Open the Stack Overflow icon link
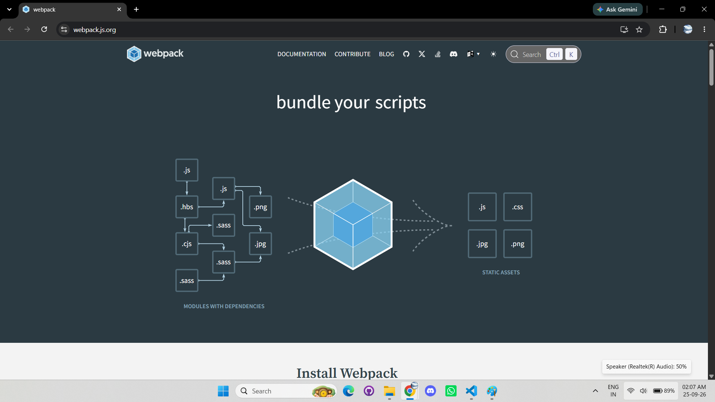Viewport: 715px width, 402px height. [438, 54]
